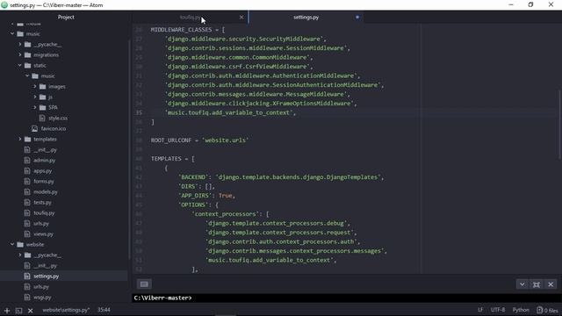Viewport: 562px width, 316px height.
Task: Close the toufiq.py tab
Action: pyautogui.click(x=241, y=18)
